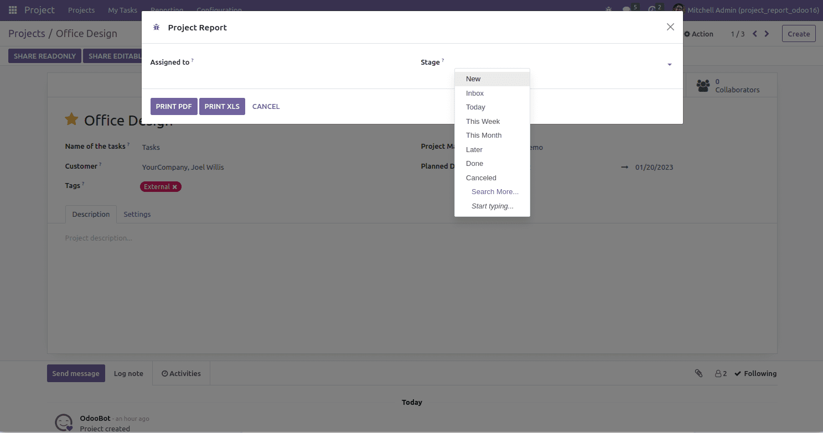Click the arrow before the 01/20/2023 date
Image resolution: width=823 pixels, height=433 pixels.
tap(624, 167)
